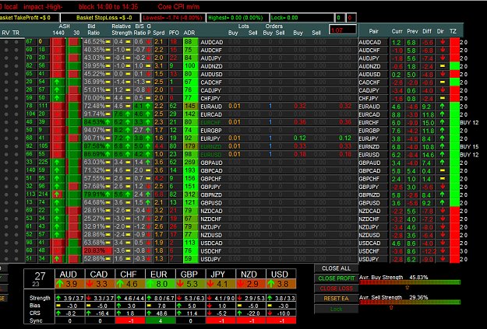
Task: Click the USD up arrow beside 3.8
Action: tap(271, 284)
